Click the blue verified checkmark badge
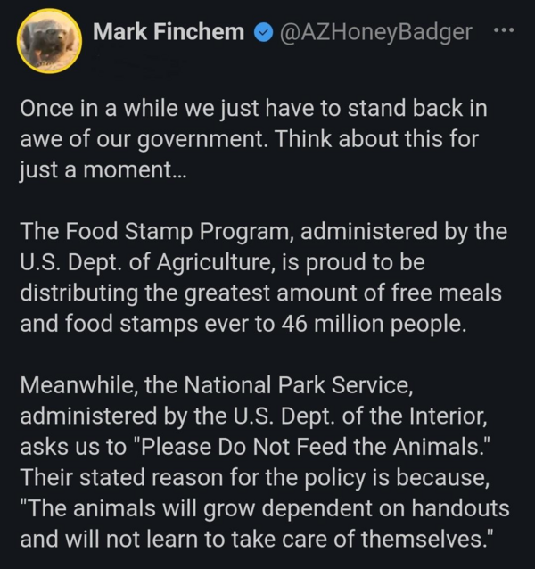Screen dimensions: 535x569 (x=263, y=33)
